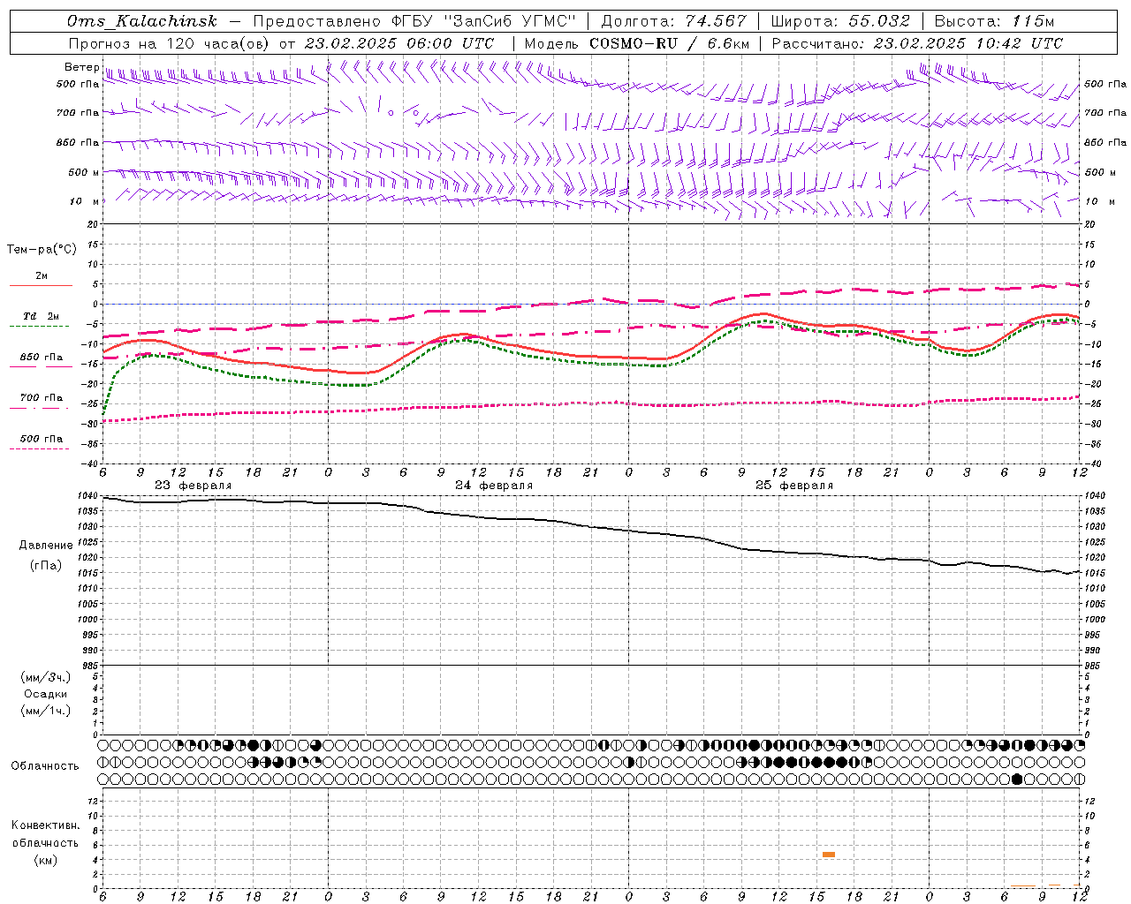Viewport: 1131px width, 904px height.
Task: Click the 'Давление' pressure panel label
Action: coord(46,546)
